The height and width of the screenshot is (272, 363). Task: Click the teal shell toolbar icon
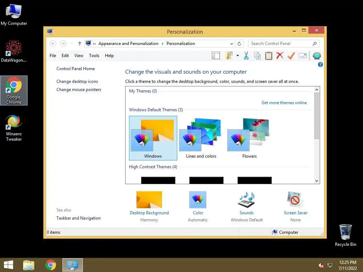tap(317, 56)
